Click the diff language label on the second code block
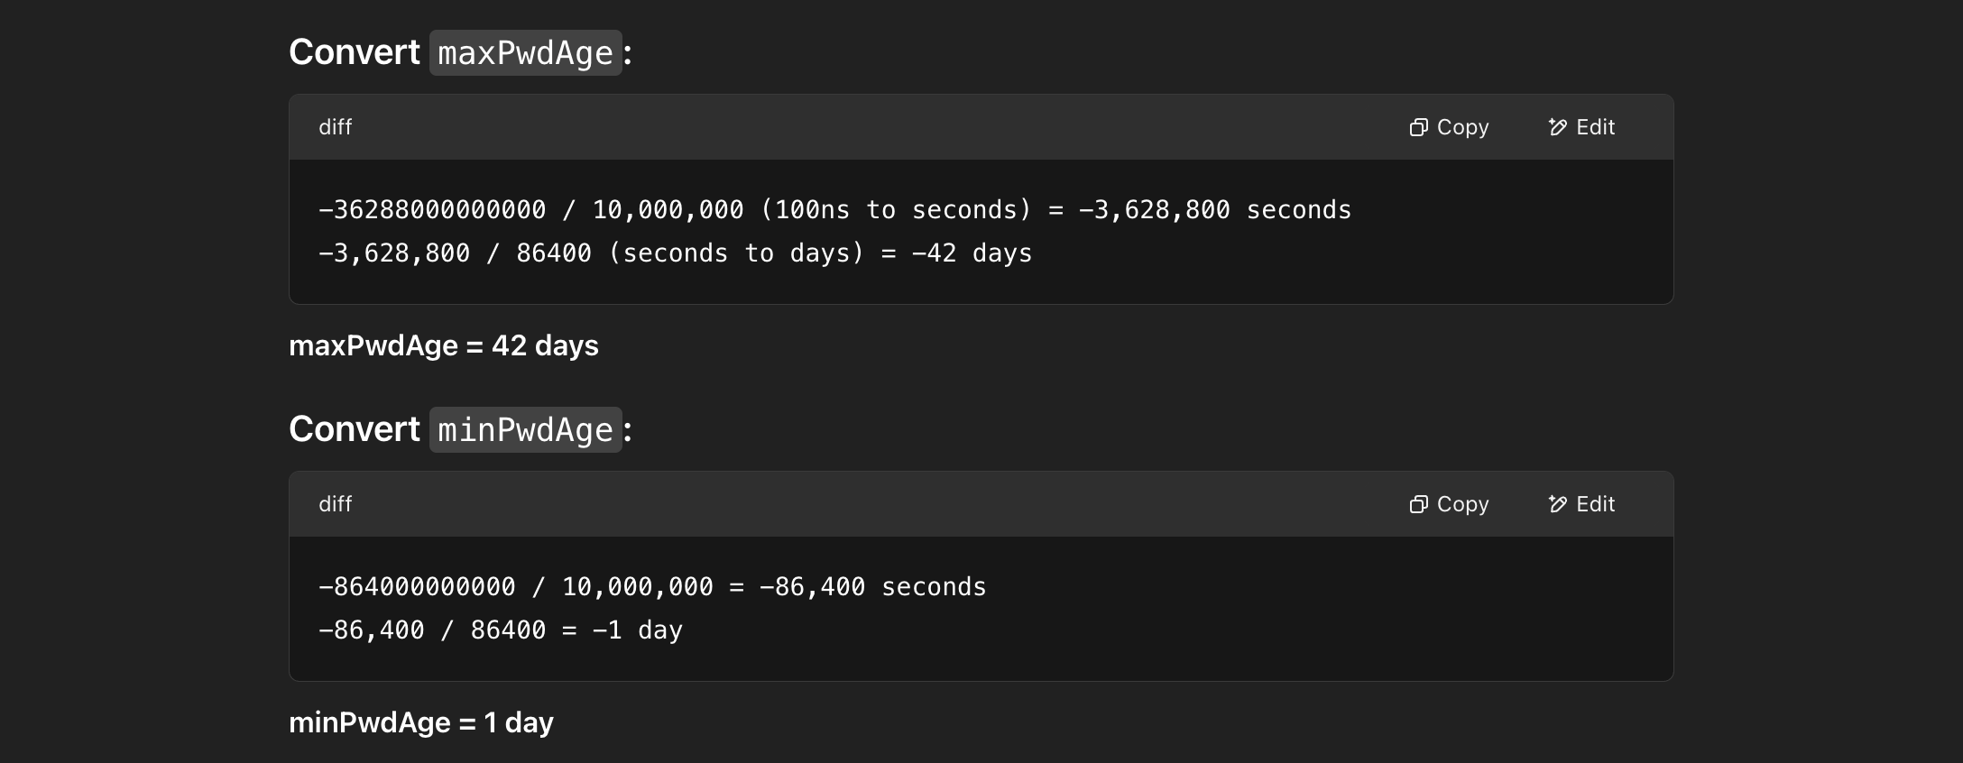The image size is (1963, 763). click(x=335, y=504)
